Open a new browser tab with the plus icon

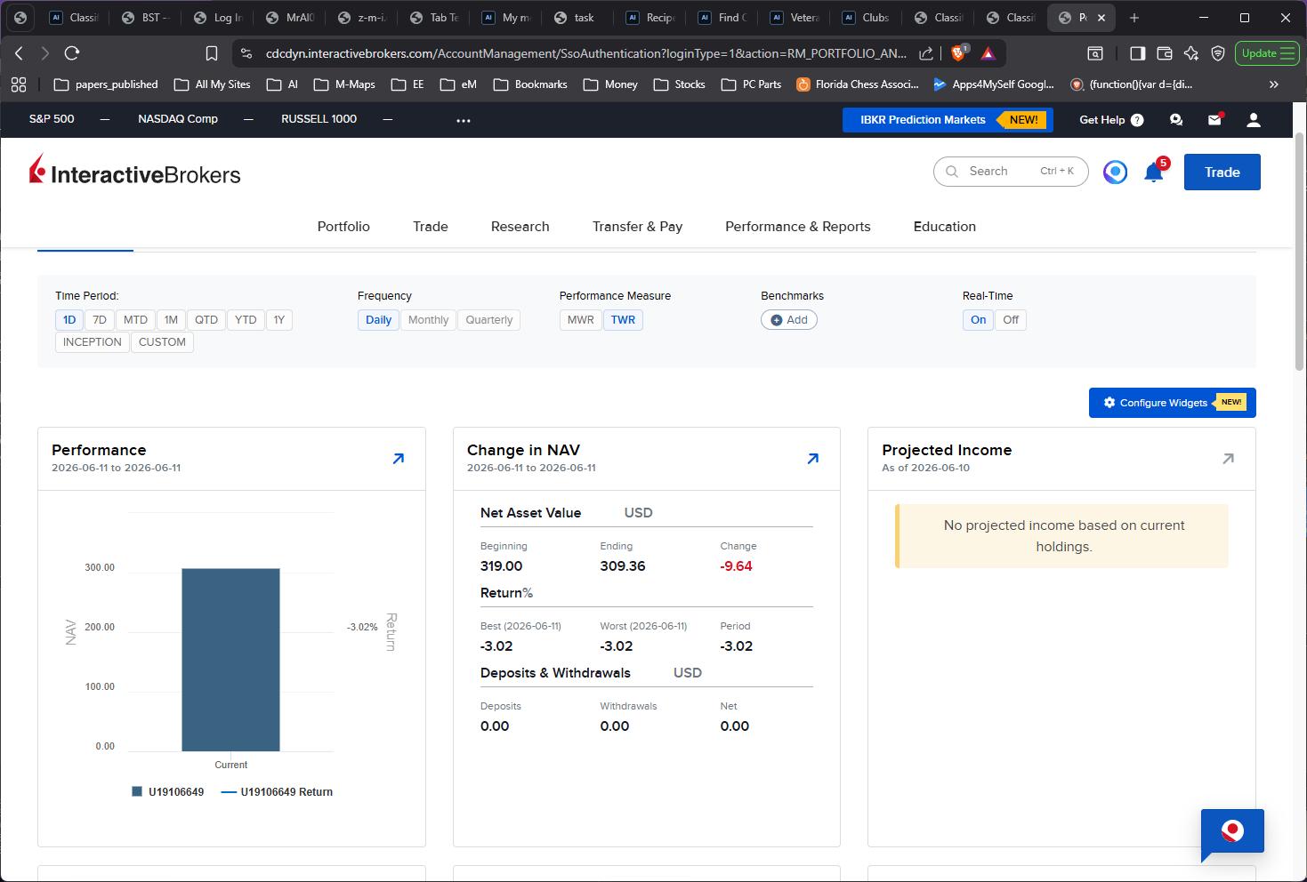pos(1134,18)
